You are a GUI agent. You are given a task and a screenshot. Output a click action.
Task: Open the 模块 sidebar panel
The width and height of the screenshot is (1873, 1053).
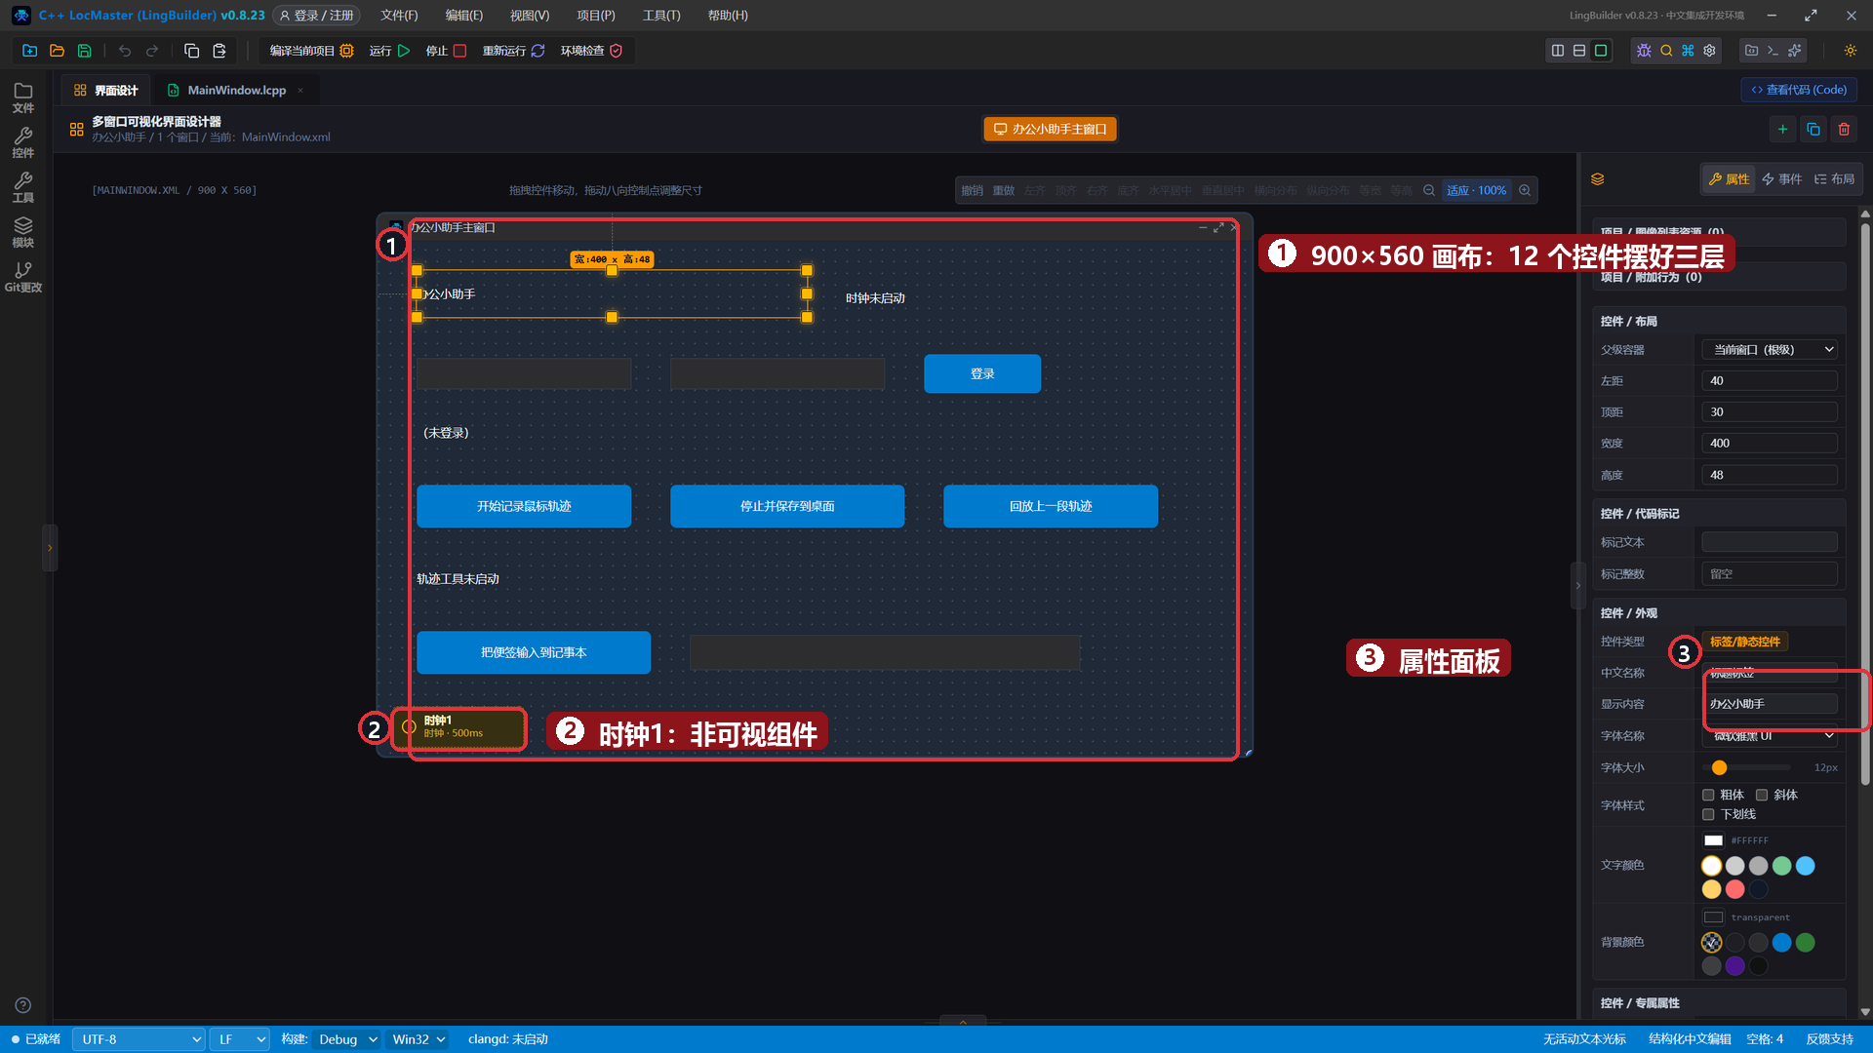(23, 232)
